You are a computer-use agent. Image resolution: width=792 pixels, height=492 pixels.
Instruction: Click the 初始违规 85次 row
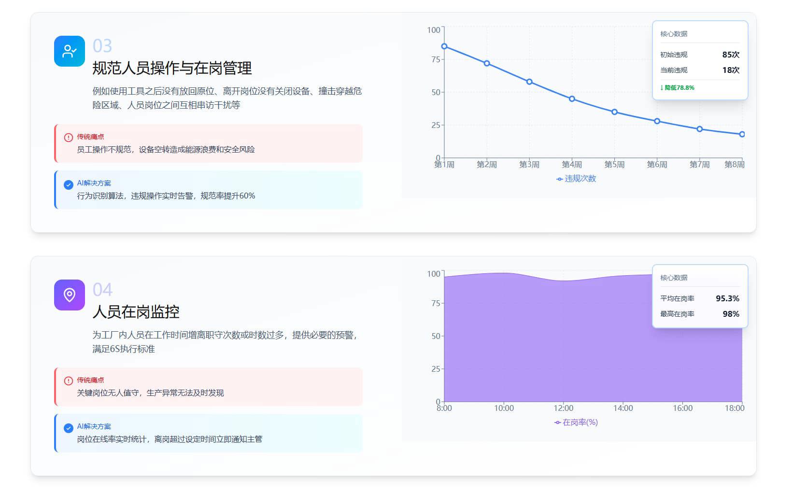pos(699,55)
